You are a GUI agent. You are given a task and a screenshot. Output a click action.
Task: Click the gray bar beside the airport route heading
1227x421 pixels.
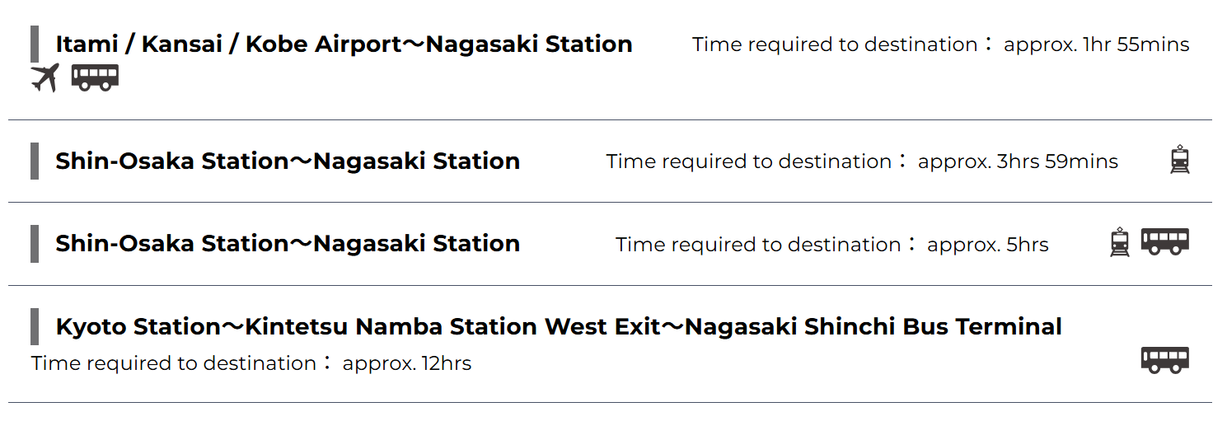click(35, 44)
